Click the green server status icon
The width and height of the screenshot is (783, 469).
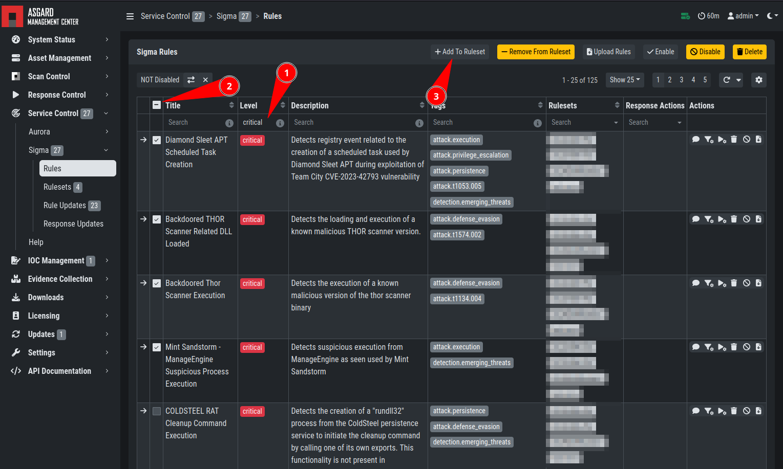[685, 16]
